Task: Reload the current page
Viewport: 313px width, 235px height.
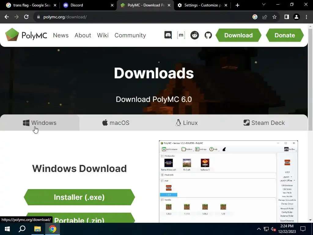Action: click(26, 17)
